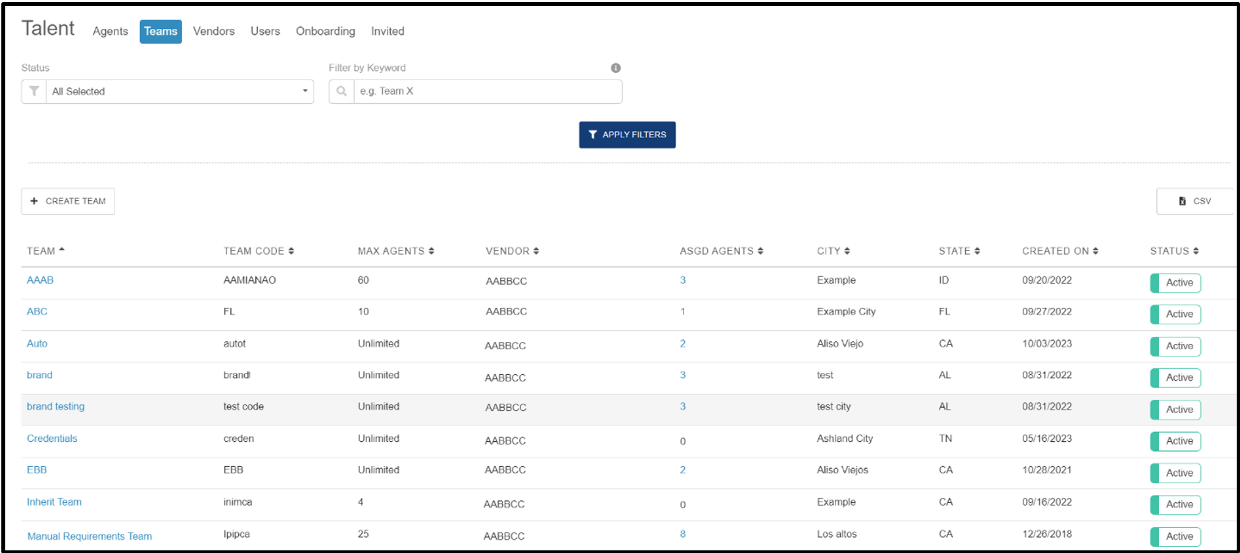The image size is (1240, 553).
Task: Click assigned agents count for ABC
Action: tap(683, 312)
